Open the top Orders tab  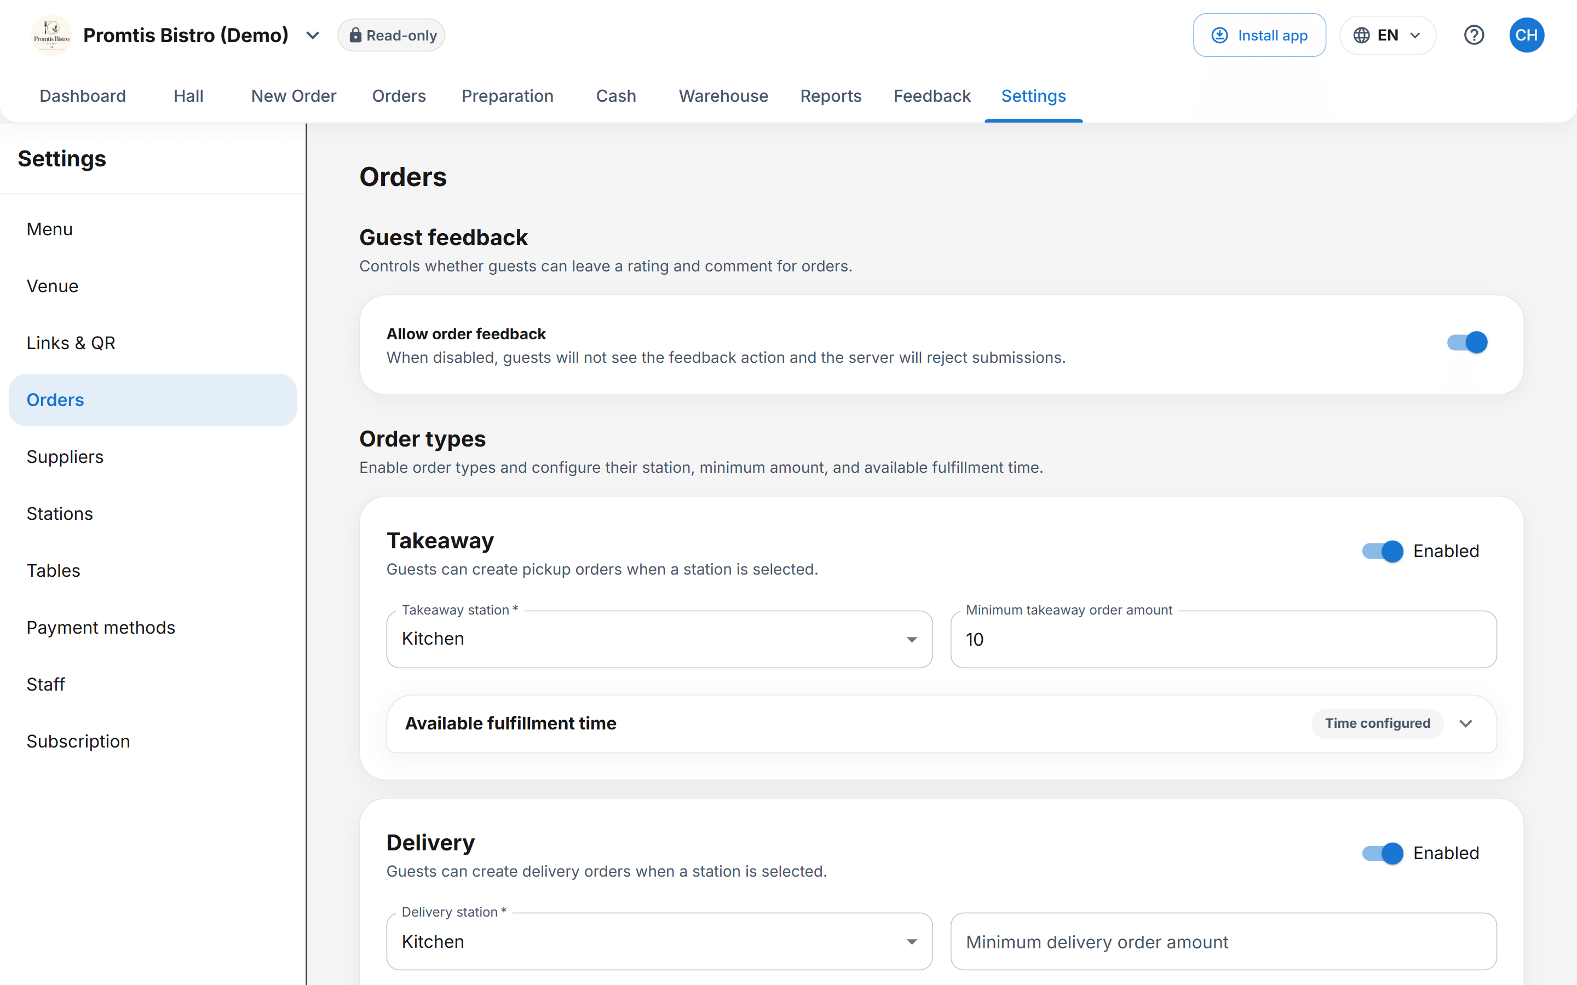click(x=399, y=96)
